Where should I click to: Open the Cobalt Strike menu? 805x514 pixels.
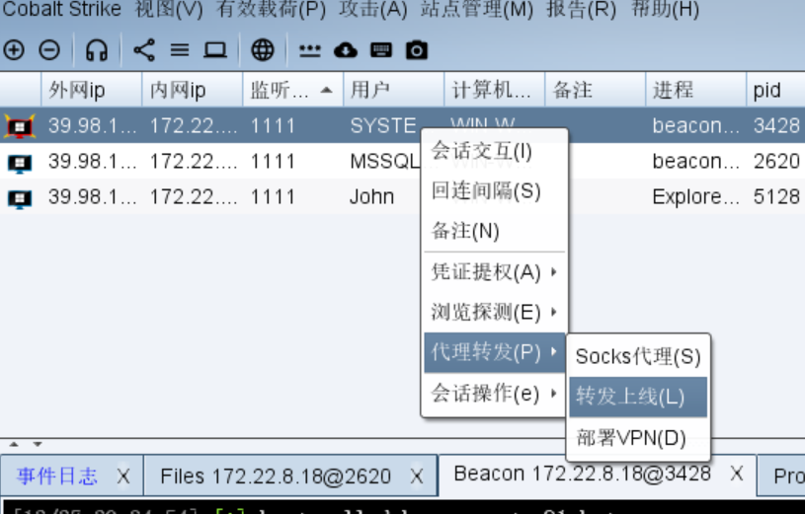61,9
